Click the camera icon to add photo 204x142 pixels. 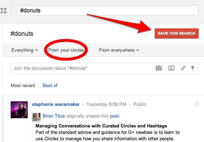click(x=159, y=68)
